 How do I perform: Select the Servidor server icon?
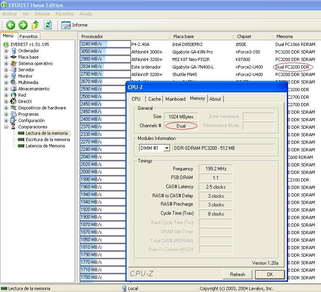click(x=13, y=70)
